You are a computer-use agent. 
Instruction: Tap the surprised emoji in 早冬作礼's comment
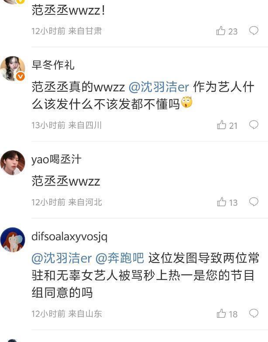tap(187, 103)
